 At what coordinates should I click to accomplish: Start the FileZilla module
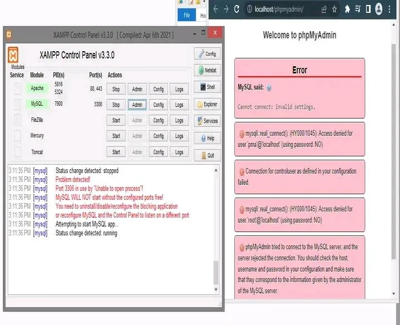click(116, 120)
